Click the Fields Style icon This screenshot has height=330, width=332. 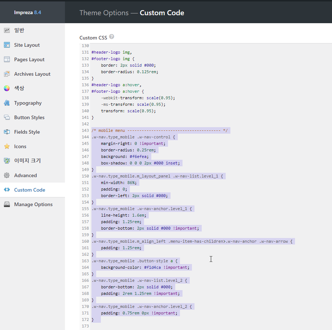click(7, 132)
